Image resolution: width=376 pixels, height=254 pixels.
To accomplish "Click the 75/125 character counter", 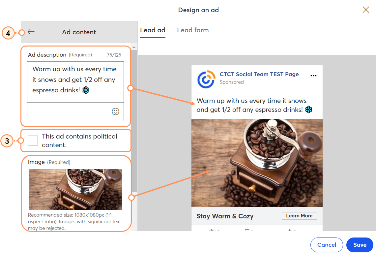I will point(114,55).
